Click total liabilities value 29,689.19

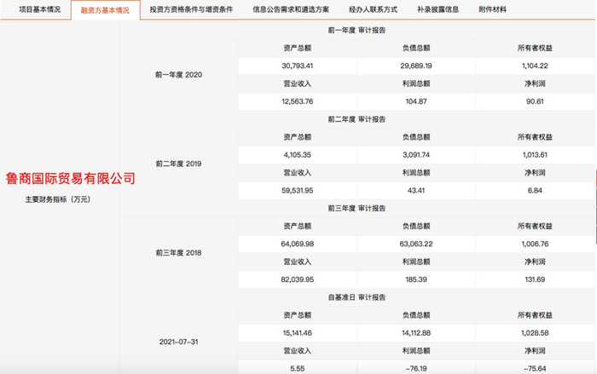click(x=416, y=66)
